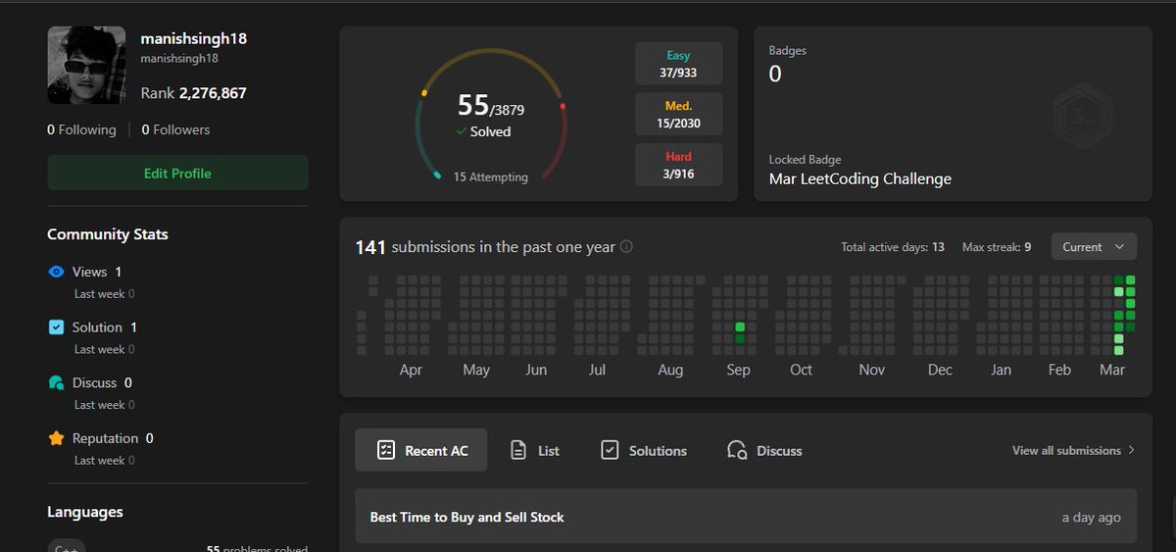Viewport: 1176px width, 552px height.
Task: Click the Rank 2,276,867 text
Action: (x=193, y=93)
